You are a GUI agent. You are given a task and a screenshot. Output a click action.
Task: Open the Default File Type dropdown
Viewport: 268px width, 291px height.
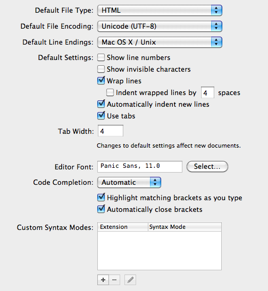point(160,11)
